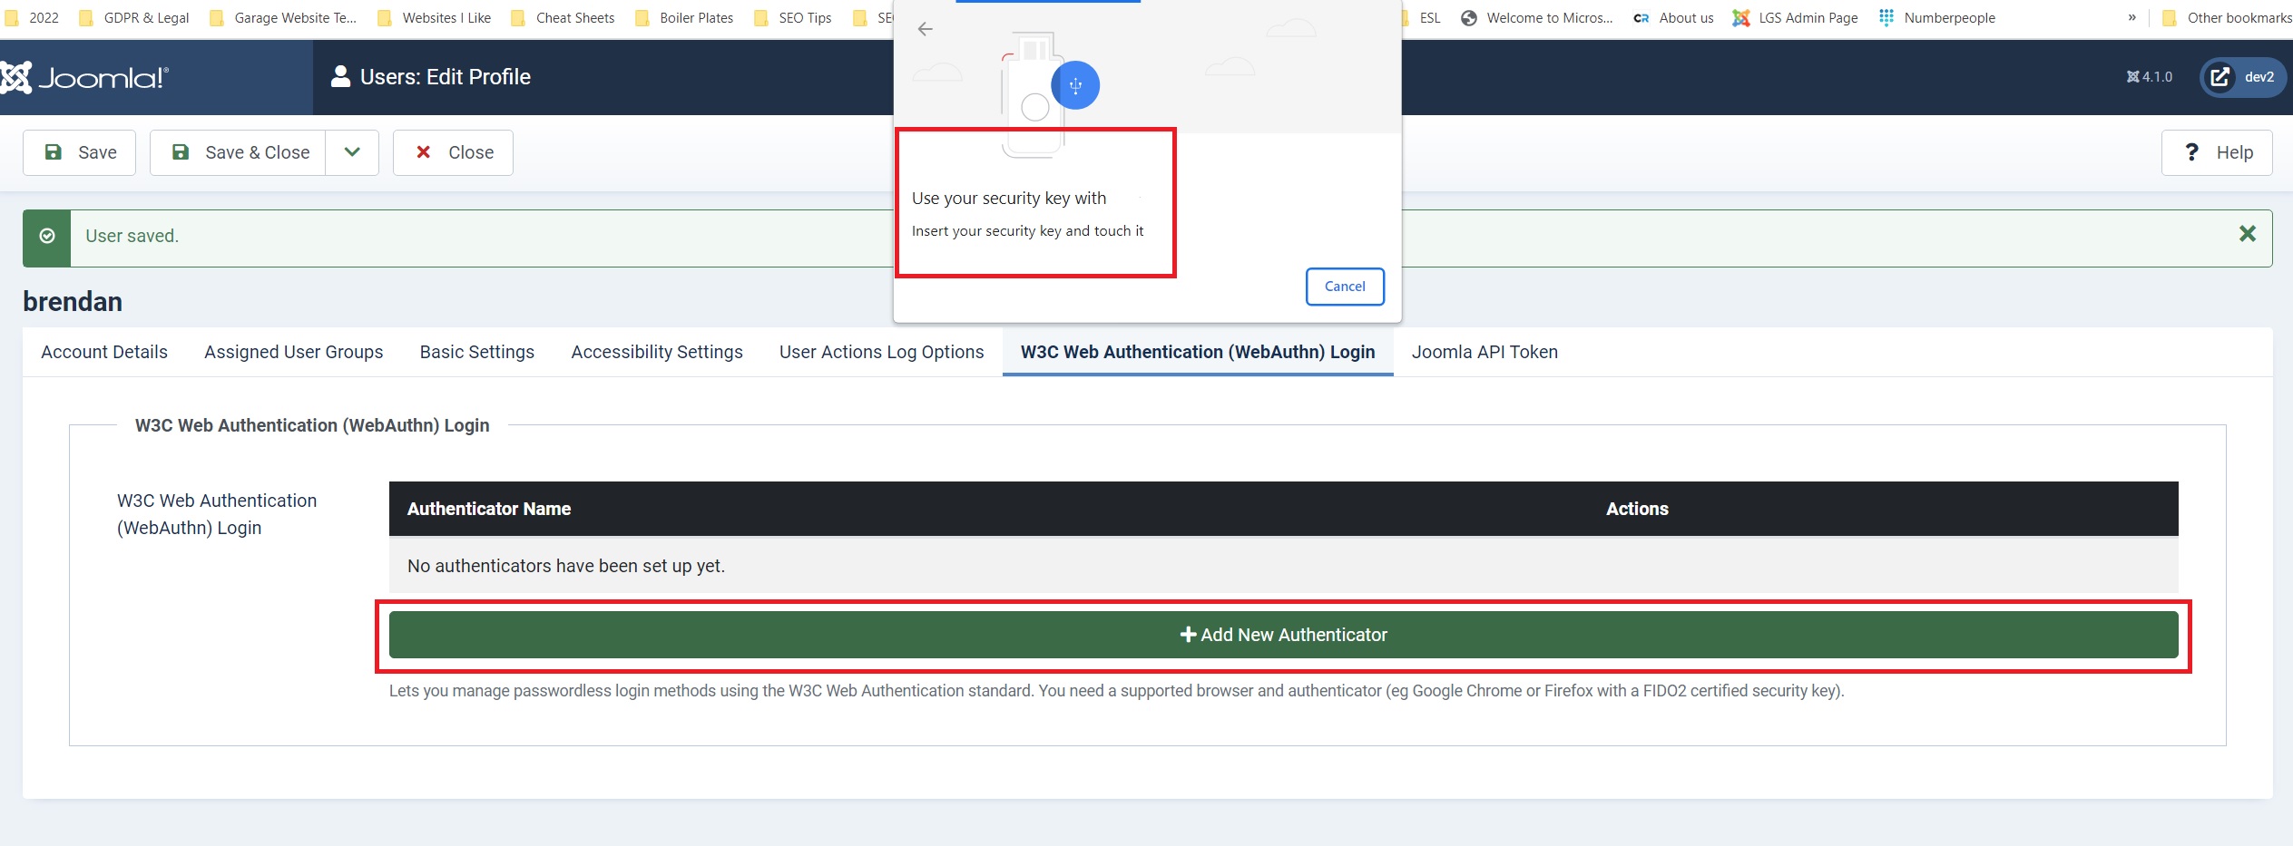Open the Numberpeople bookmark
The width and height of the screenshot is (2293, 846).
[x=1937, y=17]
